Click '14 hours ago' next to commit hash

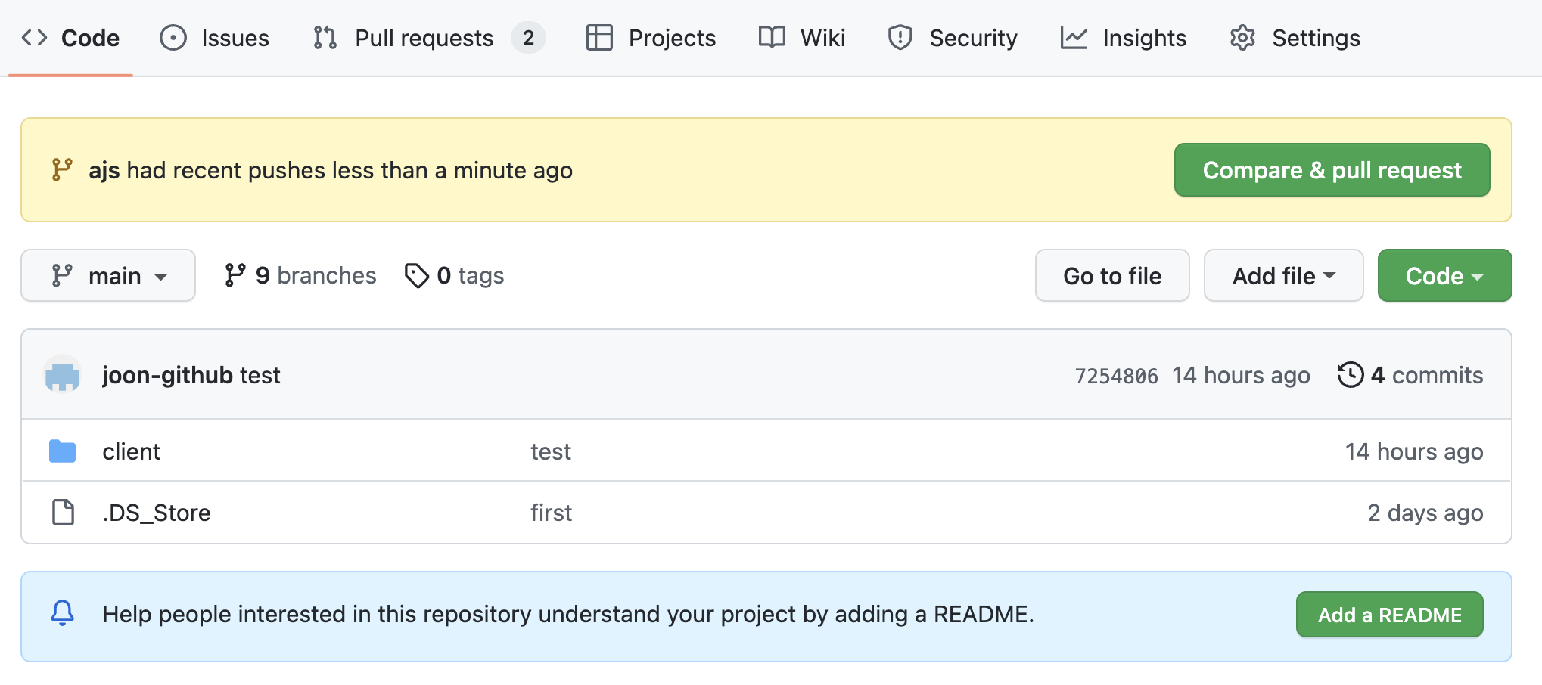(x=1241, y=375)
